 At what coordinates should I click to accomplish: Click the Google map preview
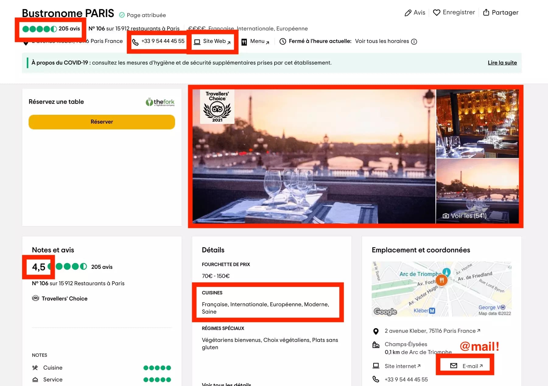tap(441, 289)
